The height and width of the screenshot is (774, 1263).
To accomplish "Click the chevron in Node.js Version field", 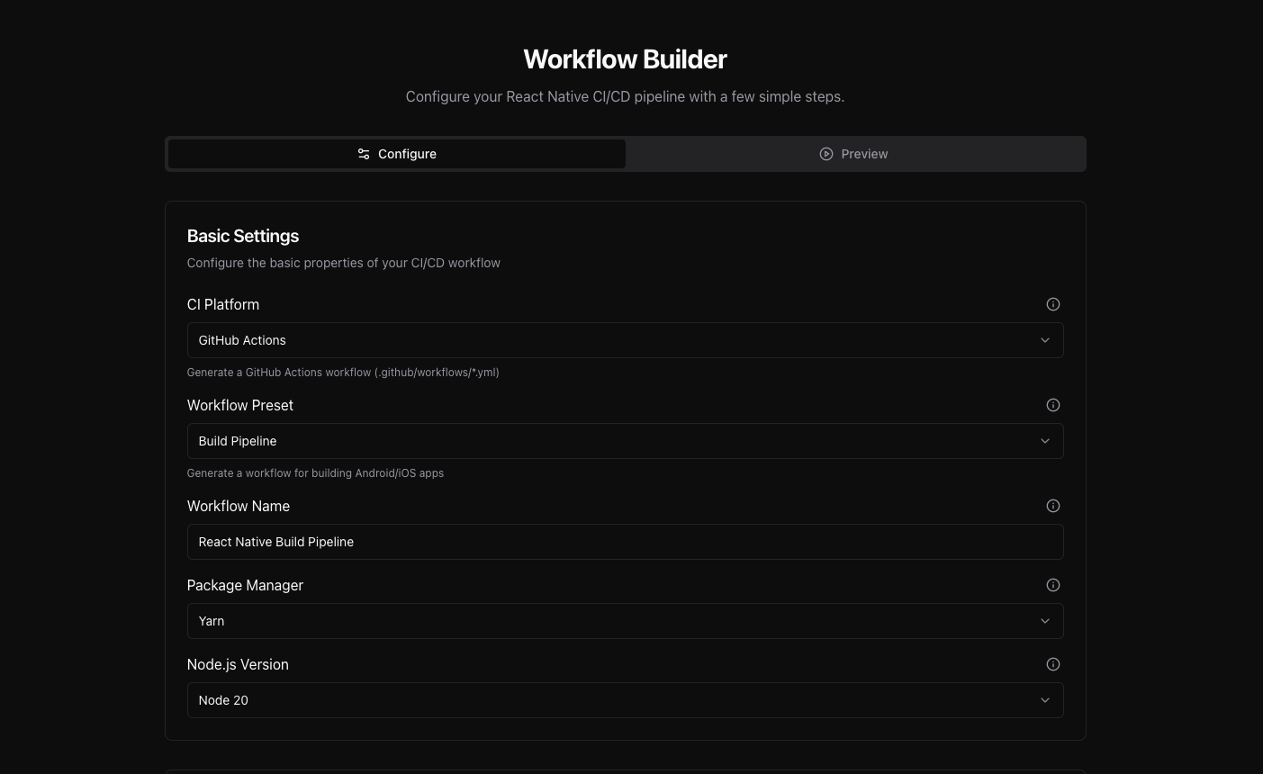I will click(x=1044, y=700).
